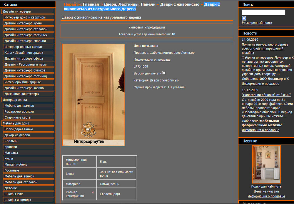Open Интерьер ванных комнат category

pos(29,47)
